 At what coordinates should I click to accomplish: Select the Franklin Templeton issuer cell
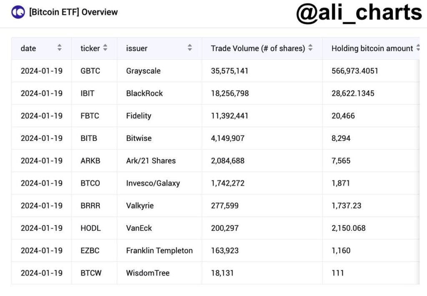click(159, 251)
